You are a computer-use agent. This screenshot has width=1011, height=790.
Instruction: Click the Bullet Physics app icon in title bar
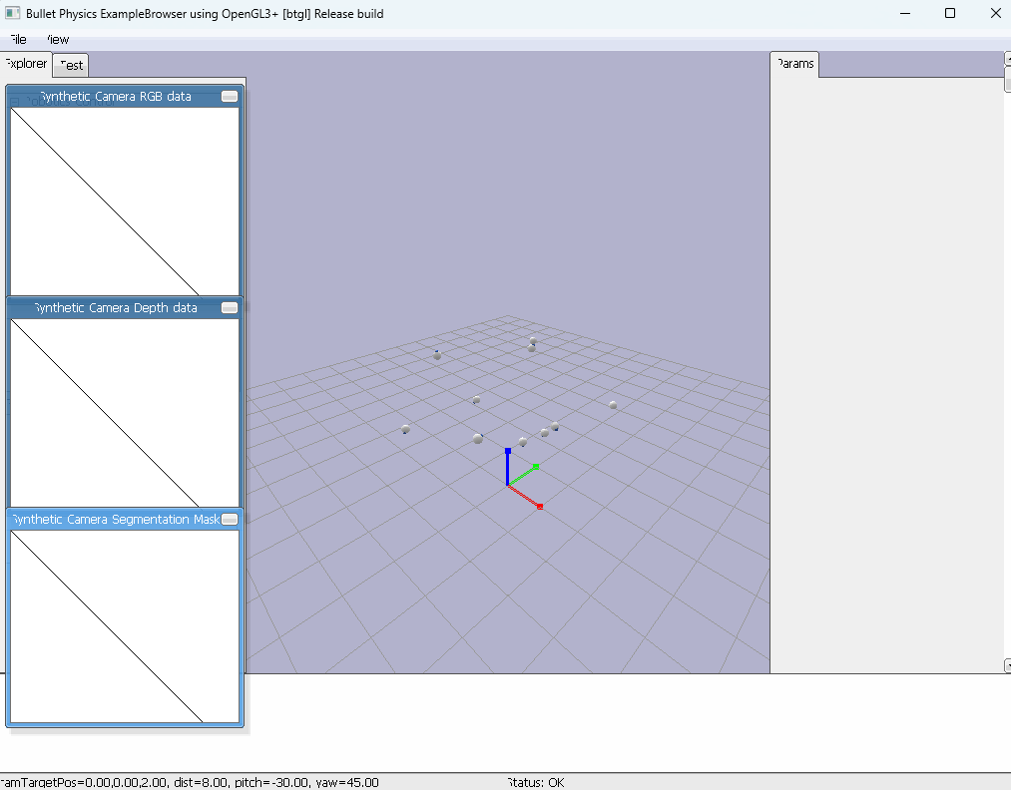click(x=13, y=14)
